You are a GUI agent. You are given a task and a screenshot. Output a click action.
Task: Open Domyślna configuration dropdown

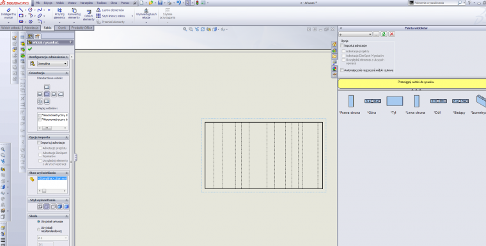coord(52,64)
